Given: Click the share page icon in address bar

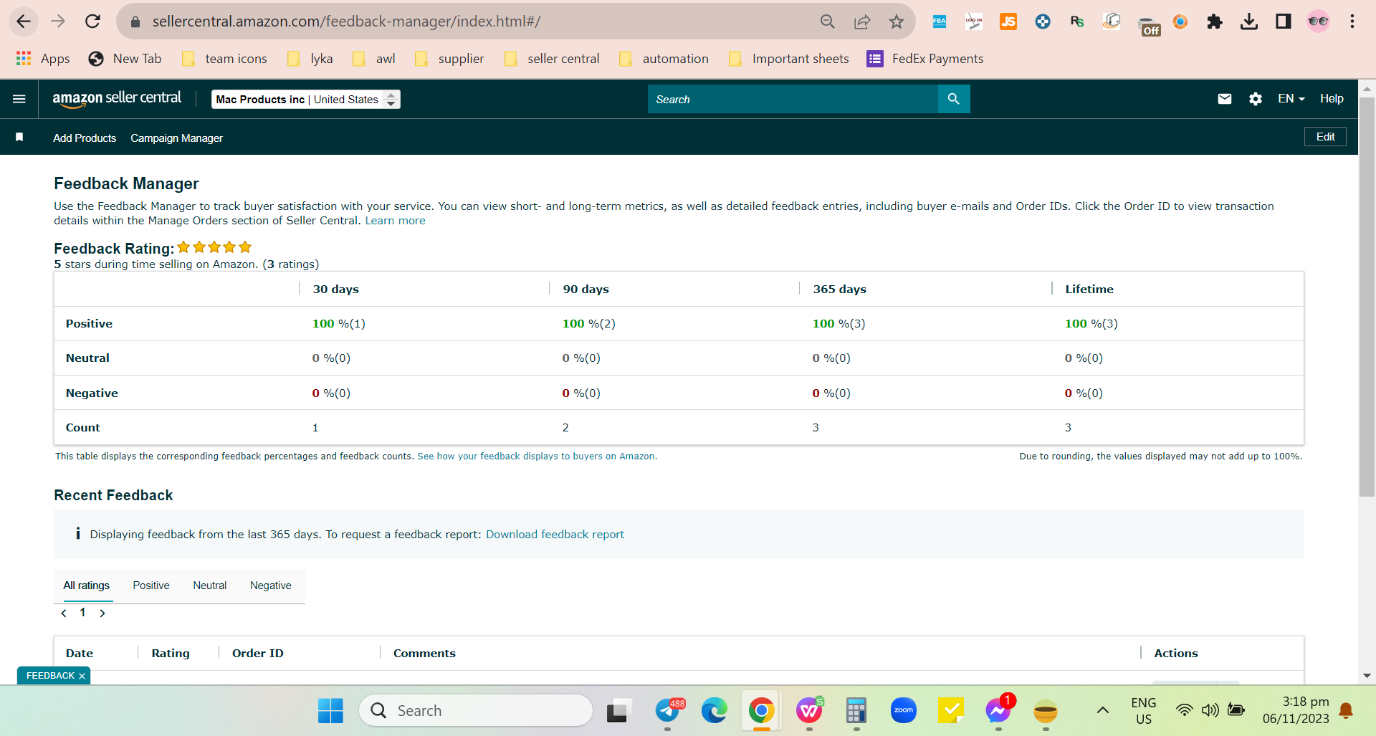Looking at the screenshot, I should point(862,21).
